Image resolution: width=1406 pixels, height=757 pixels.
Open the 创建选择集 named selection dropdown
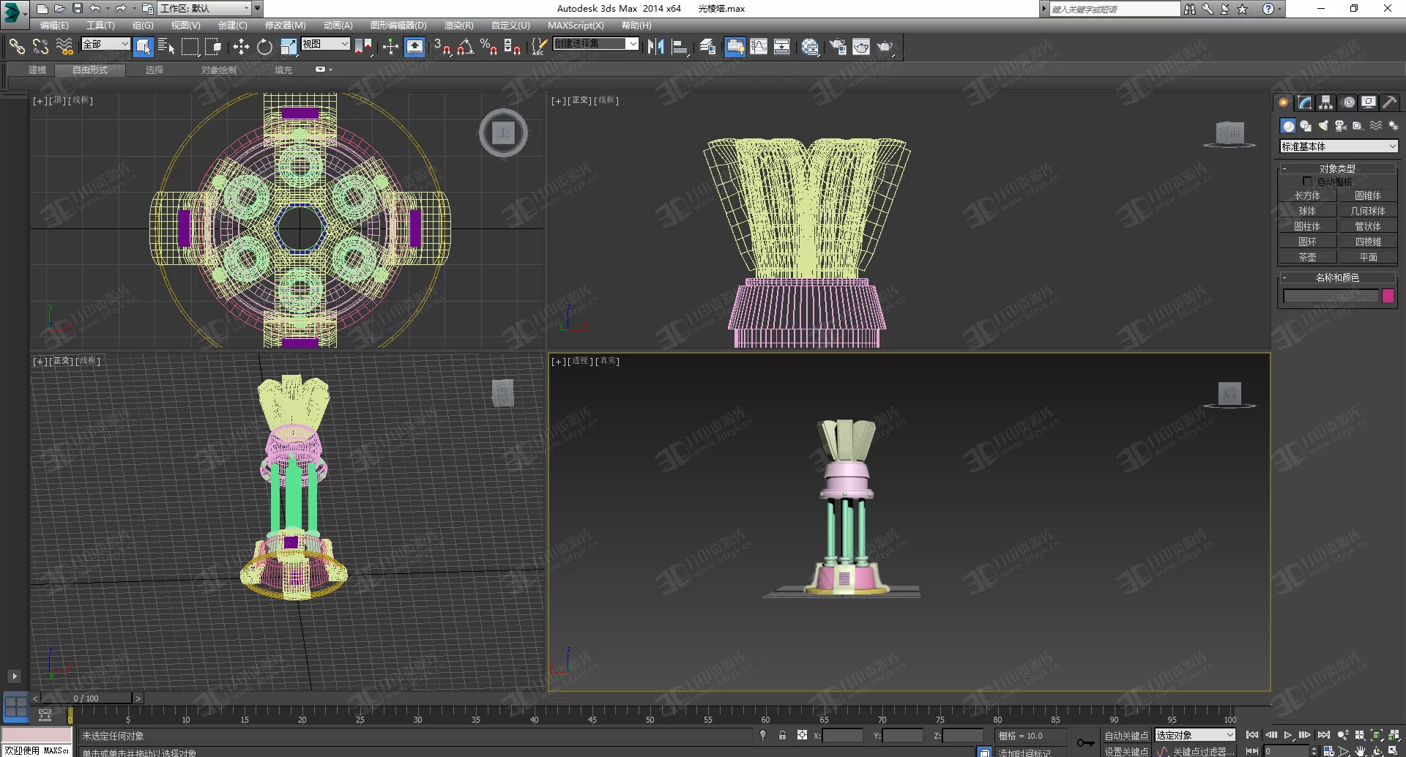(x=595, y=44)
